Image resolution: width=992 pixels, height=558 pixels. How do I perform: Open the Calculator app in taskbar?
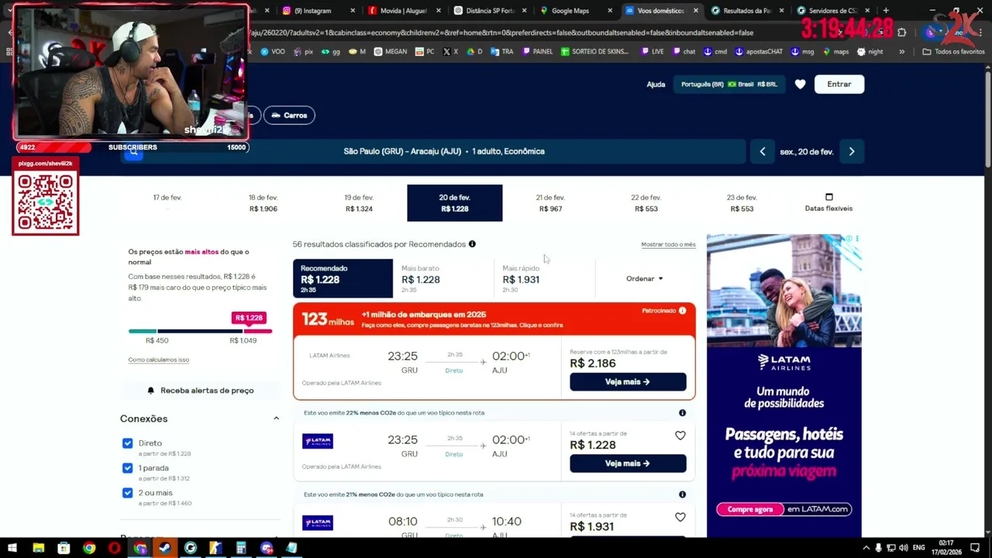tap(241, 548)
